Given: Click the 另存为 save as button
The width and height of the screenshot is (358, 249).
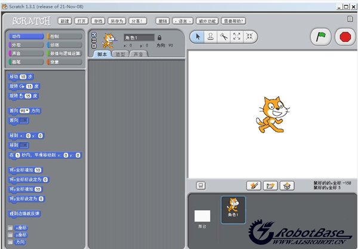Looking at the screenshot, I should (x=117, y=21).
